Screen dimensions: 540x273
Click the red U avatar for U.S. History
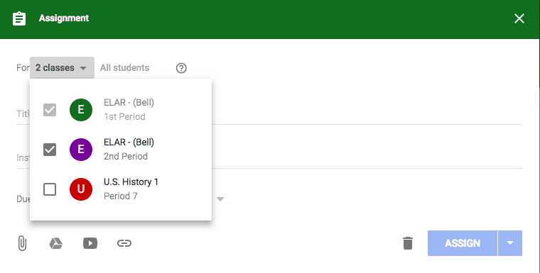coord(81,189)
